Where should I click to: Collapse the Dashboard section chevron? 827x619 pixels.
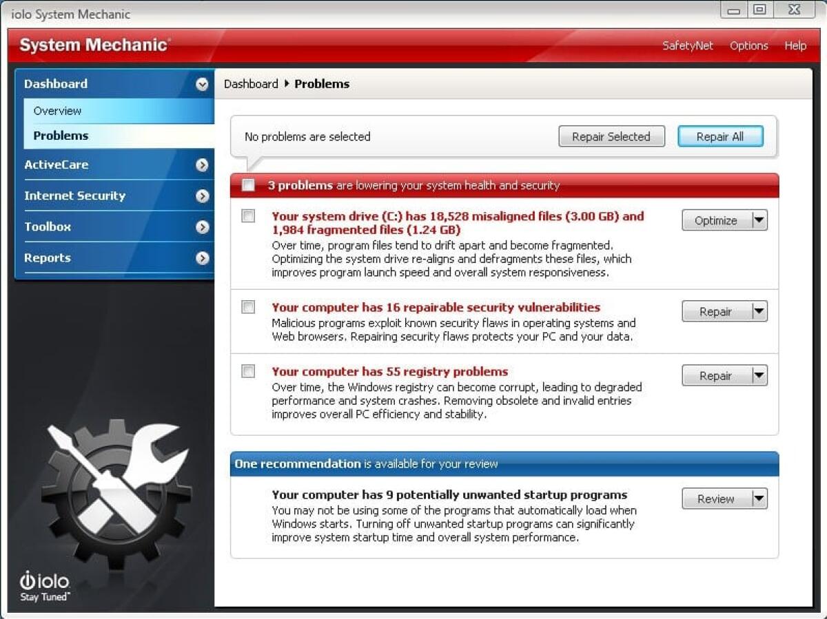(x=202, y=84)
